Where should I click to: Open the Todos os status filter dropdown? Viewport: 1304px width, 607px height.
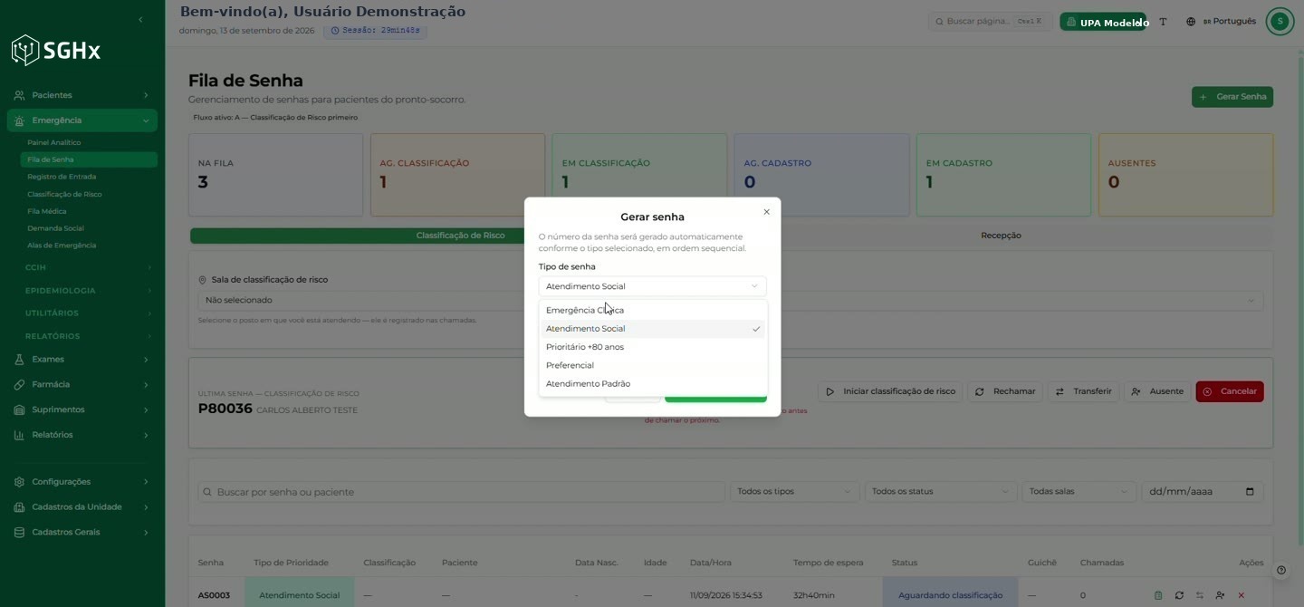(940, 492)
